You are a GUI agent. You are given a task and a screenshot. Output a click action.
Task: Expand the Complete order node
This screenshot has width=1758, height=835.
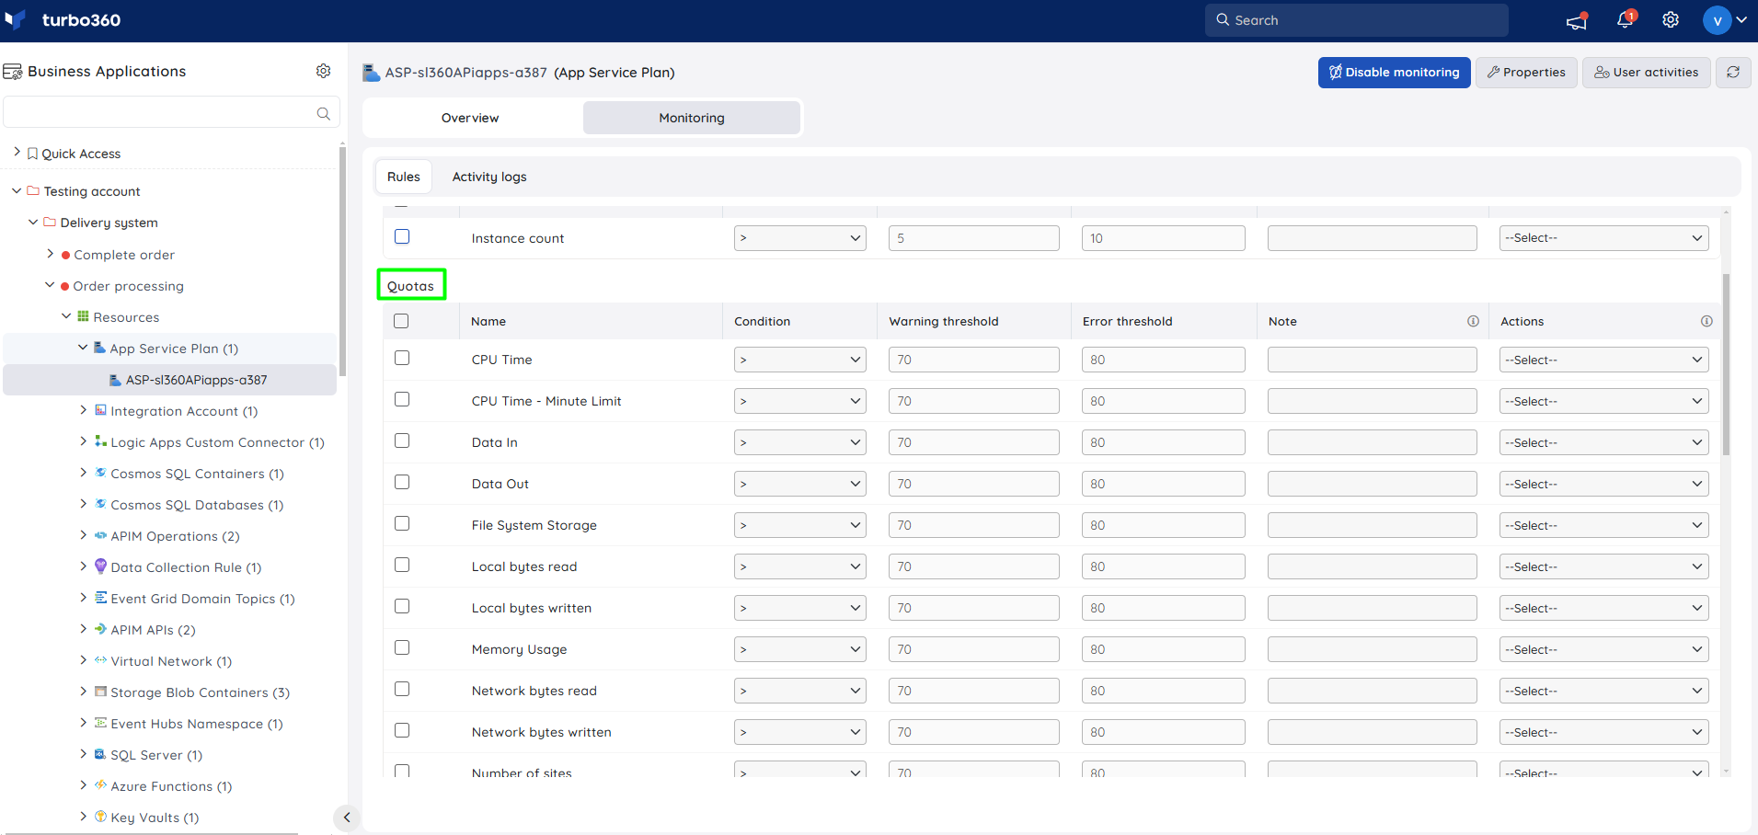click(51, 254)
